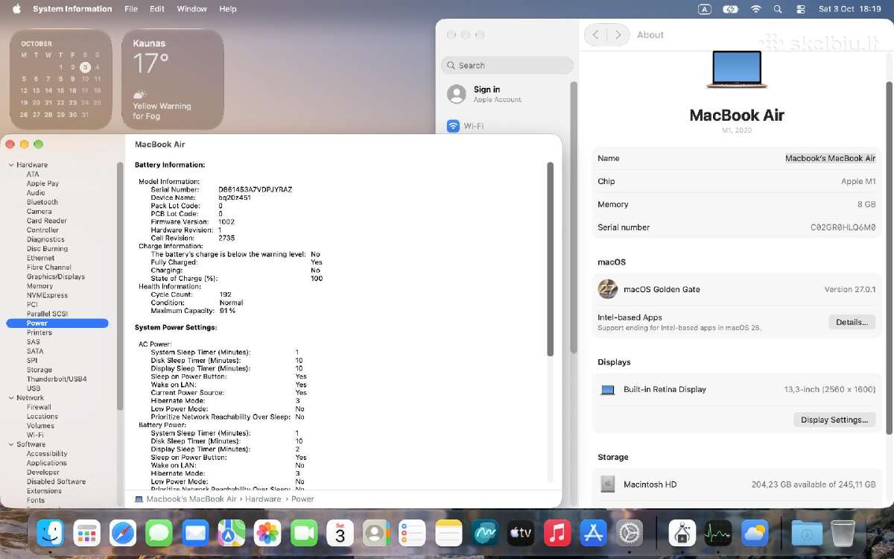Click battery charging status icon in menu bar
894x559 pixels.
point(731,9)
